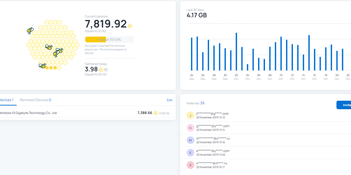The width and height of the screenshot is (351, 175).
Task: Click the honeycomb icon next to 3.98
Action: click(x=101, y=70)
